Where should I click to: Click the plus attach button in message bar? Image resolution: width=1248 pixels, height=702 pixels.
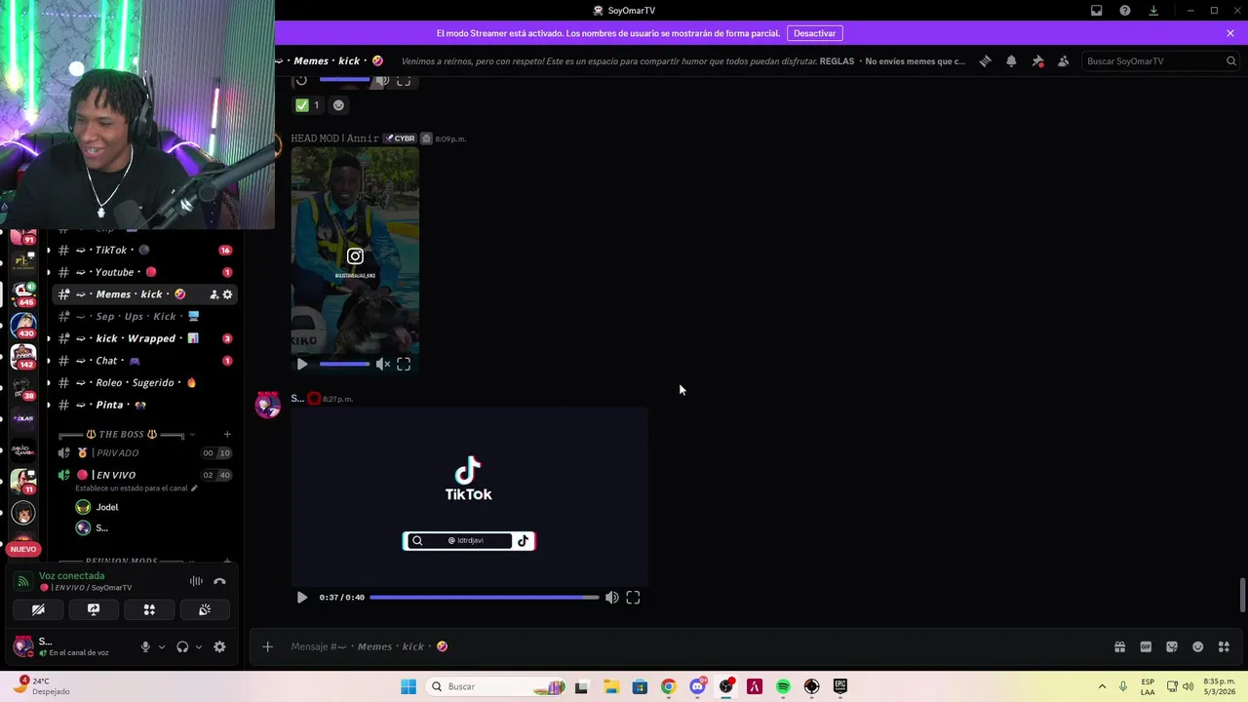click(267, 646)
